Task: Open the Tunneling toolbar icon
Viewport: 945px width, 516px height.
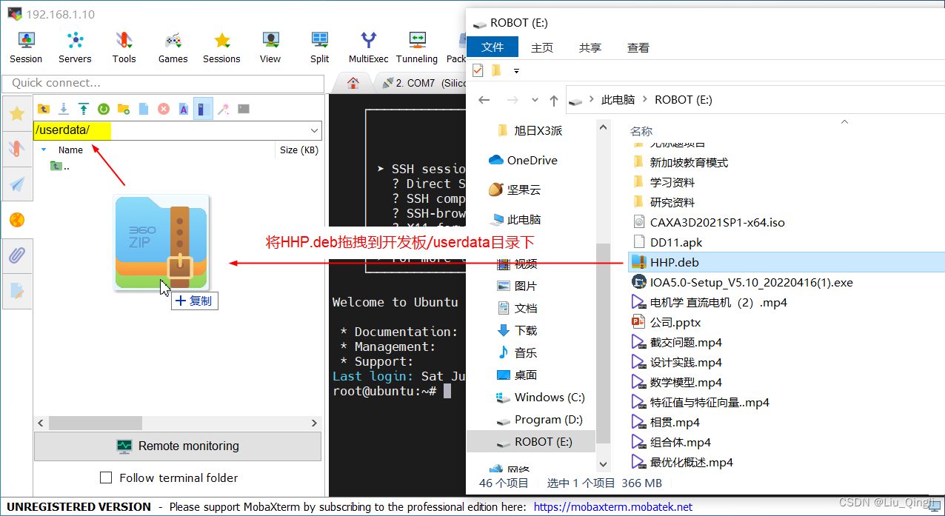Action: [417, 47]
